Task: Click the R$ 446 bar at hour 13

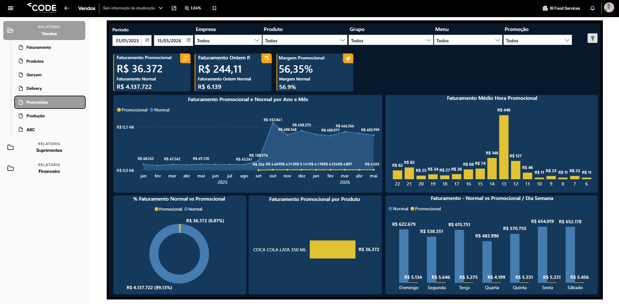Action: 504,147
